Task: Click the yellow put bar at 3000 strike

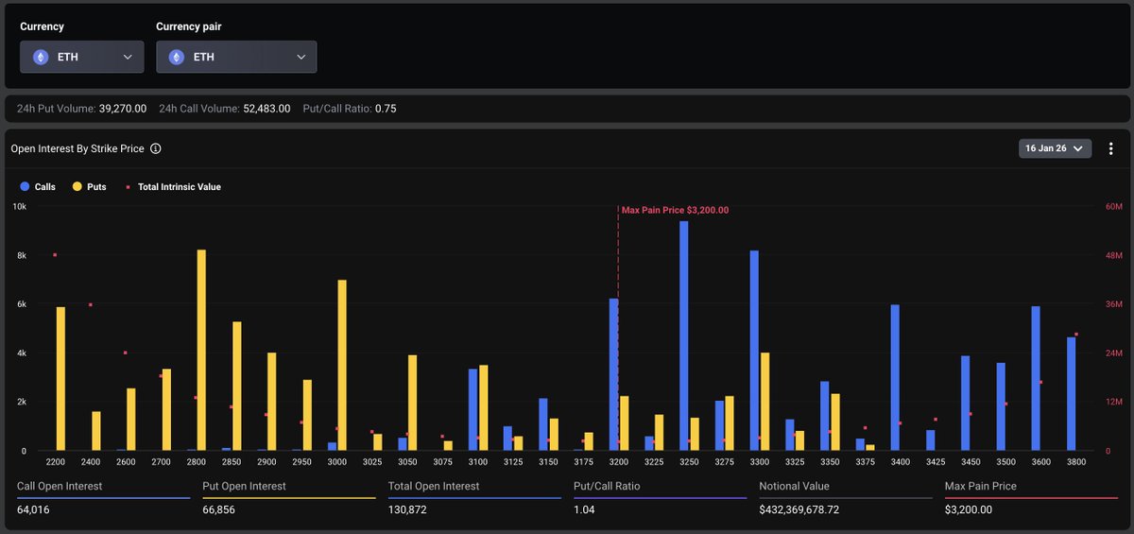Action: coord(342,365)
